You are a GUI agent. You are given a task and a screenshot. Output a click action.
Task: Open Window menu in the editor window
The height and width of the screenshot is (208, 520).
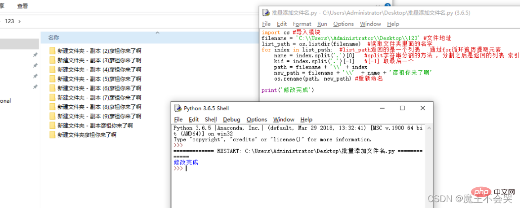tap(370, 24)
